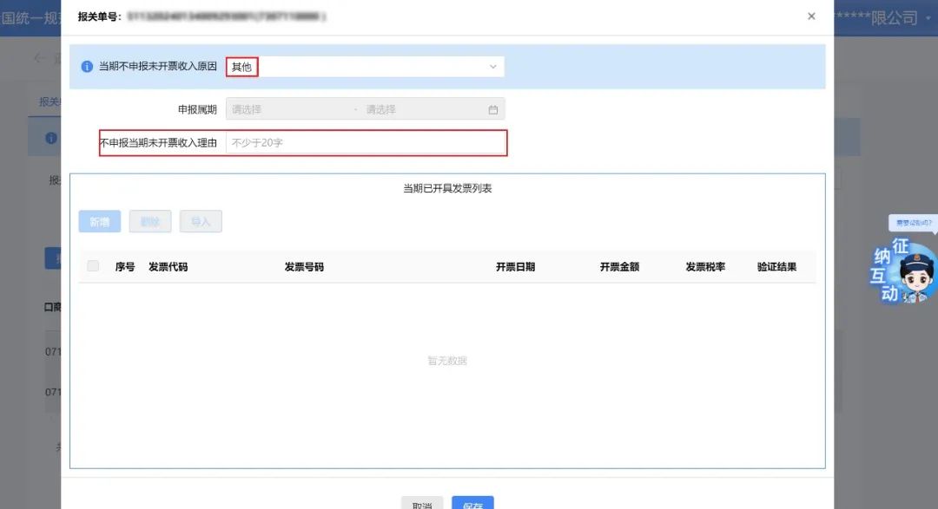Screen dimensions: 938x509
Task: Click the 取消 cancel button
Action: pos(420,504)
